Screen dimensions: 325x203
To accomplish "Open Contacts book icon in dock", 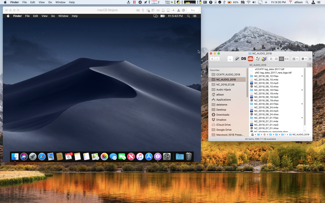I will coord(59,156).
